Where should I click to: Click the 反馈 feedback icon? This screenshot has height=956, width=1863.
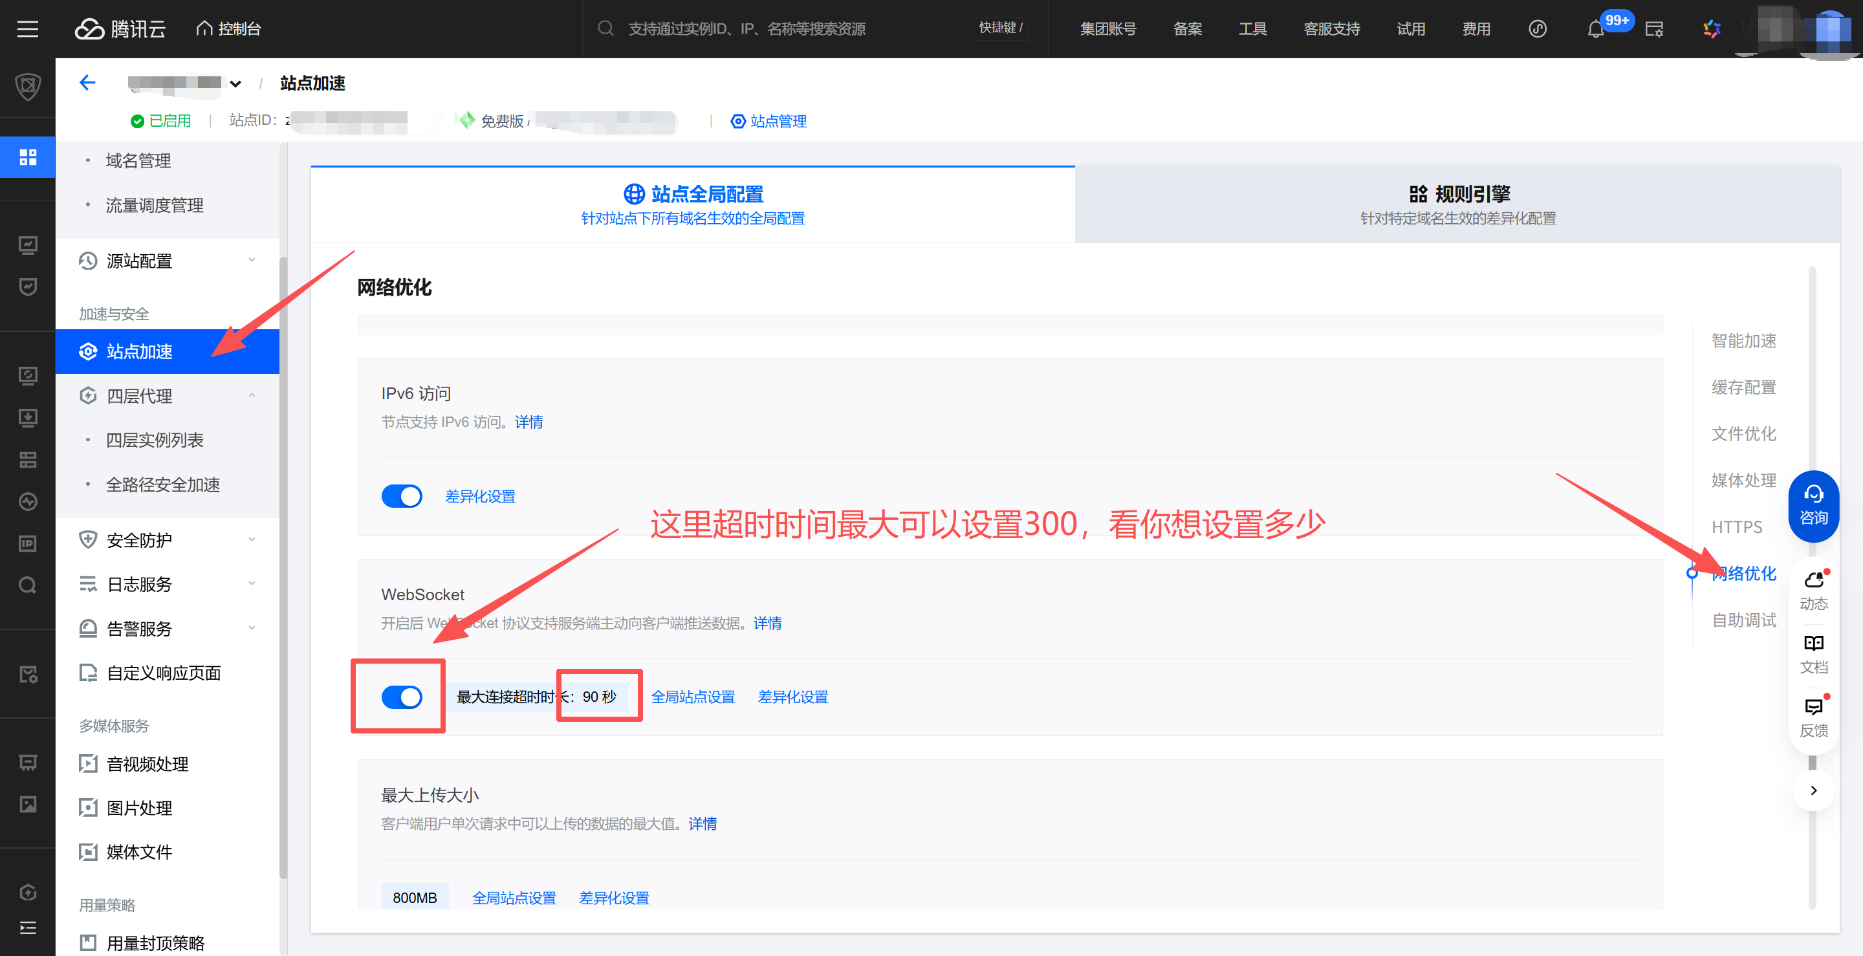(x=1813, y=717)
